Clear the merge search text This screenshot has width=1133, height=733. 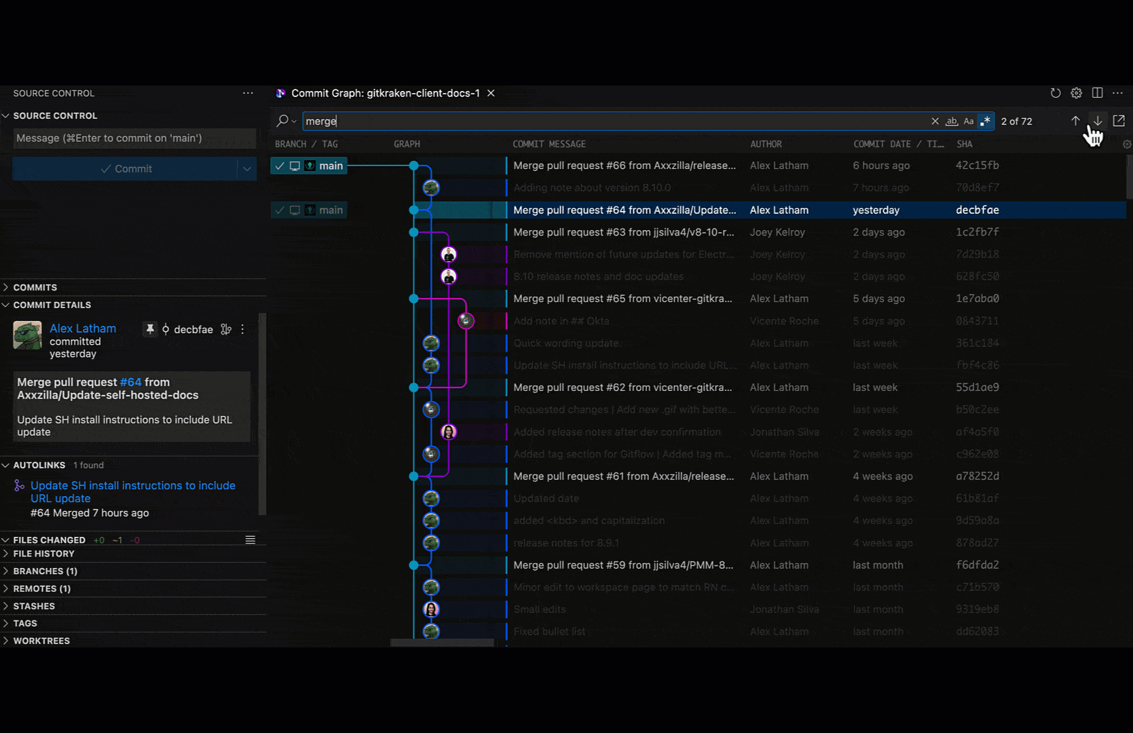point(935,121)
